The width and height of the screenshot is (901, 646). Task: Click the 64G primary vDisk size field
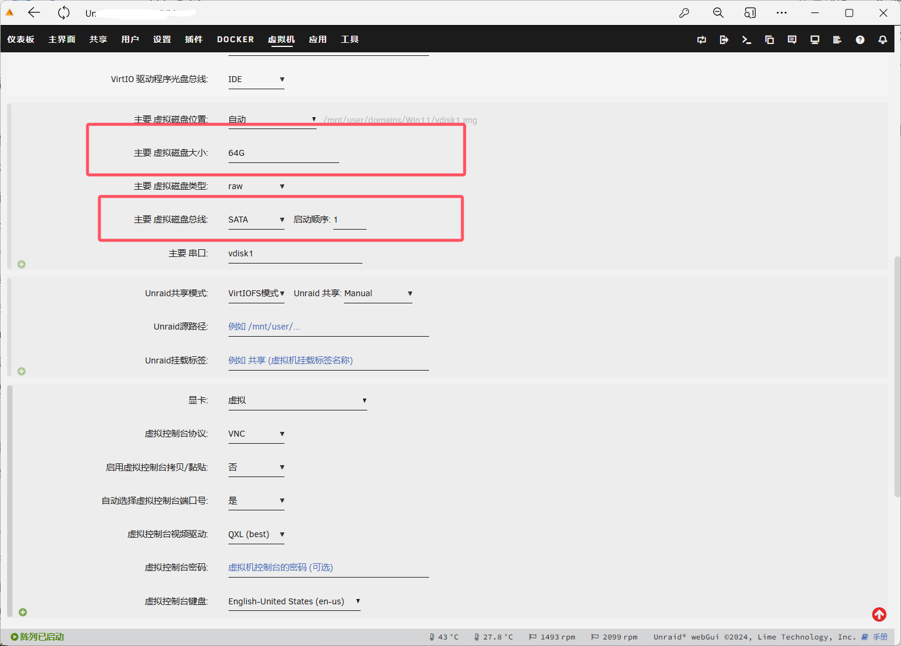[283, 153]
